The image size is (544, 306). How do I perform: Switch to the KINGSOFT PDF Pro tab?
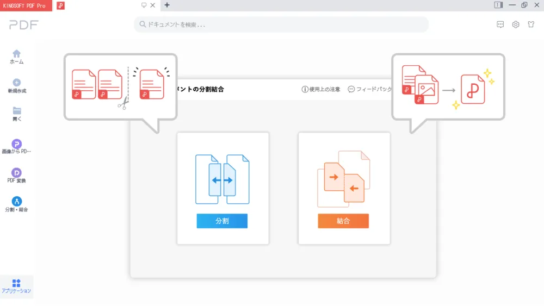[x=26, y=5]
